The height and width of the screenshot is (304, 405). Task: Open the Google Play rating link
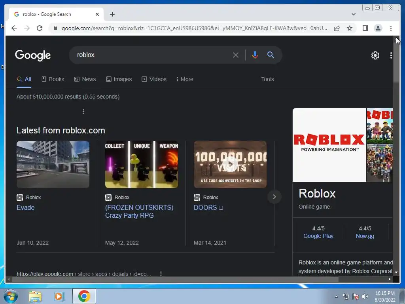click(x=318, y=236)
